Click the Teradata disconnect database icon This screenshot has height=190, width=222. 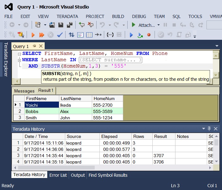(21, 35)
